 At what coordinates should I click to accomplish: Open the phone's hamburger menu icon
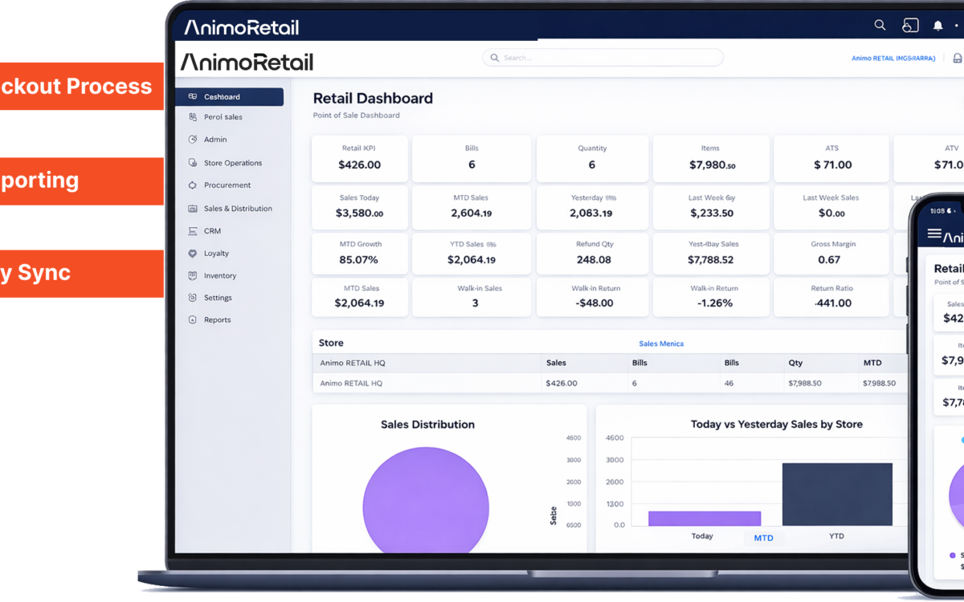[933, 234]
